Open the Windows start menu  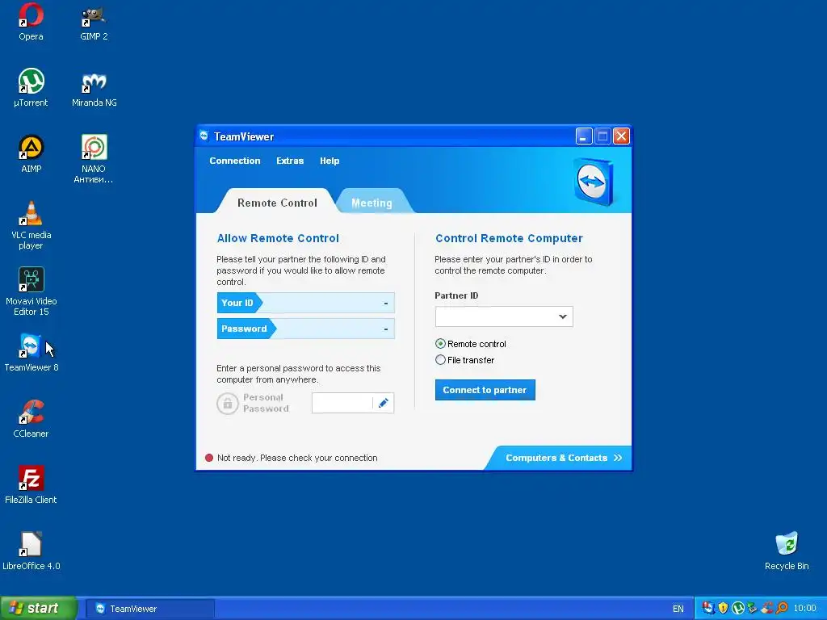(38, 608)
